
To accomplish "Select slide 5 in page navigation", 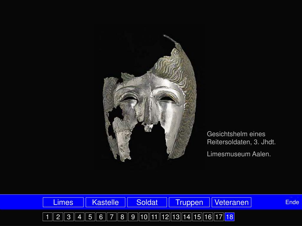I will (90, 217).
